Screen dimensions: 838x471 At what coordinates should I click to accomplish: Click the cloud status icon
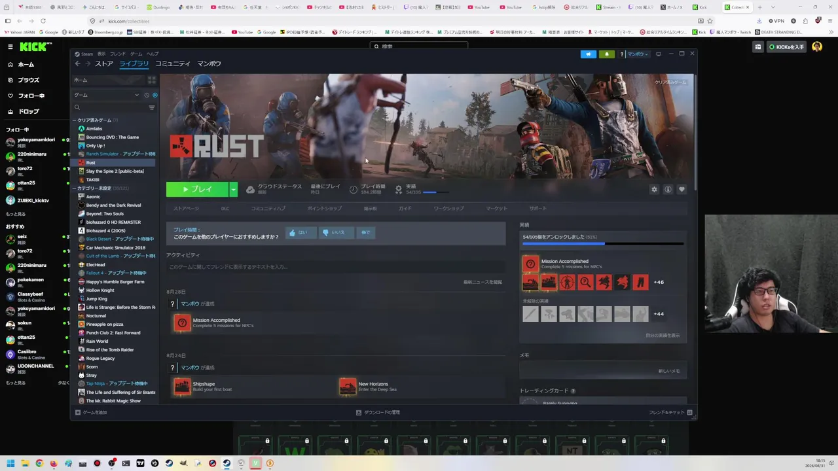click(x=250, y=189)
